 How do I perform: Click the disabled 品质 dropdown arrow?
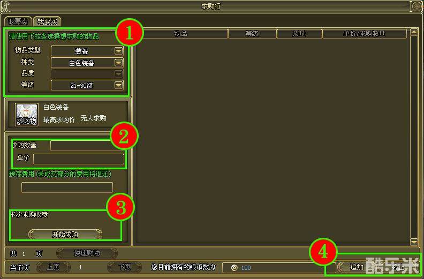pyautogui.click(x=118, y=73)
